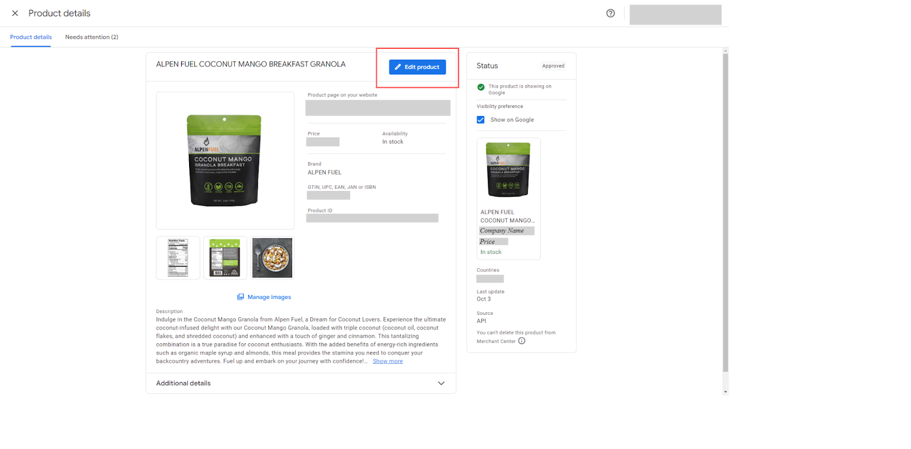Open main granola product image
This screenshot has width=911, height=449.
pyautogui.click(x=225, y=160)
